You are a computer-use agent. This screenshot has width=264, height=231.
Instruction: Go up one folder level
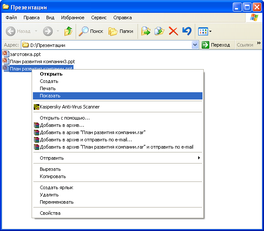pos(68,31)
